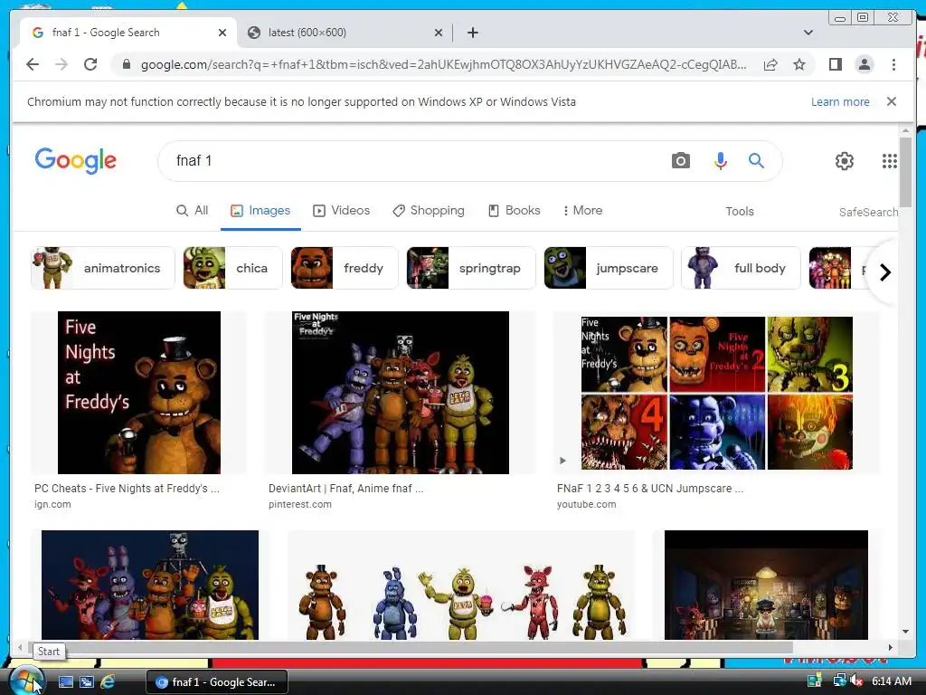This screenshot has height=695, width=926.
Task: Close the fnaf 1 Google Search tab
Action: [x=222, y=33]
